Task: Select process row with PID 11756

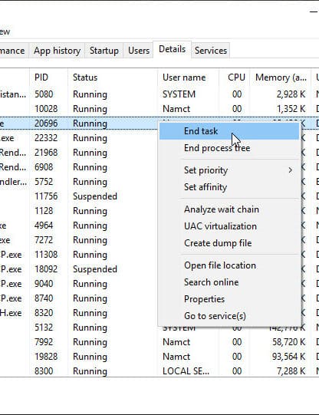Action: (x=79, y=196)
